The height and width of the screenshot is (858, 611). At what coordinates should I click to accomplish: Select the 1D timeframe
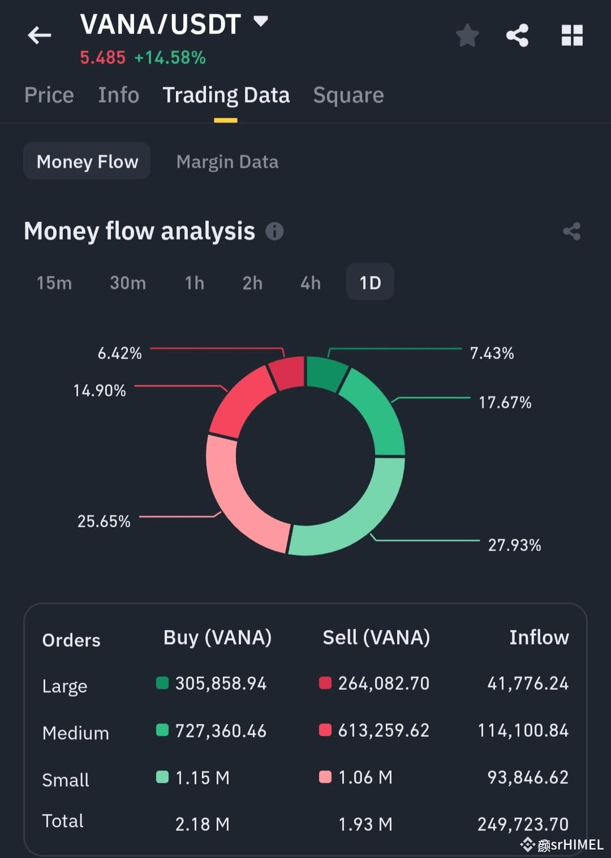point(369,282)
